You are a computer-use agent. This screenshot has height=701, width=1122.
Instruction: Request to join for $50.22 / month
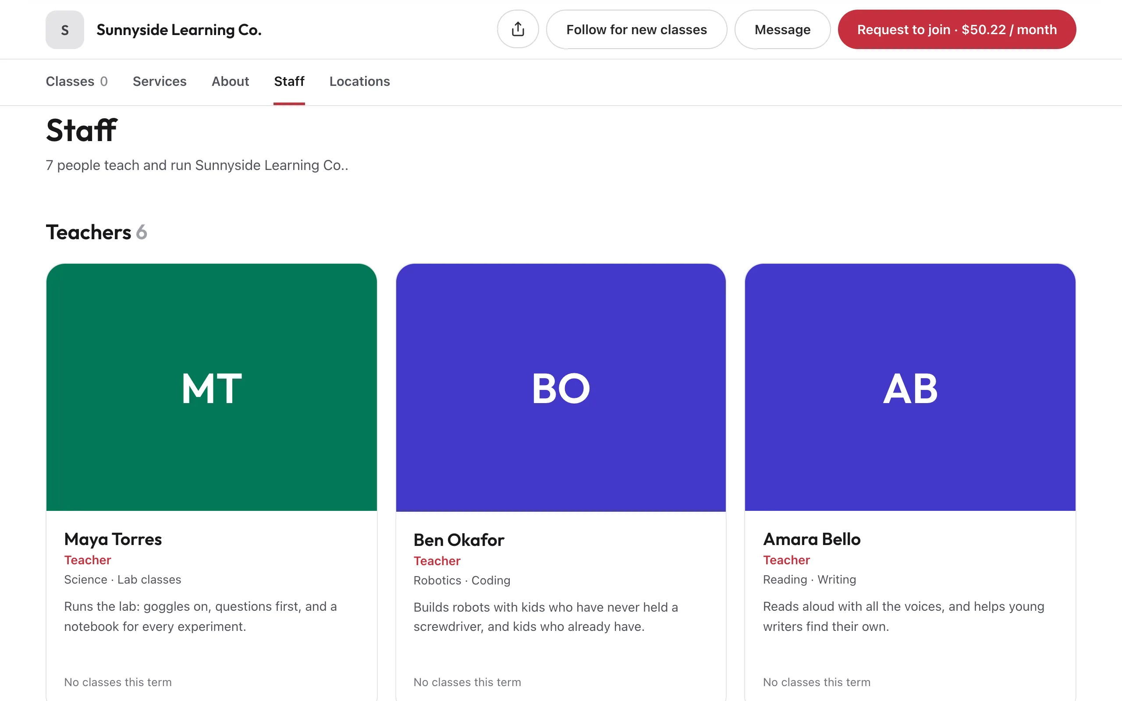[957, 29]
